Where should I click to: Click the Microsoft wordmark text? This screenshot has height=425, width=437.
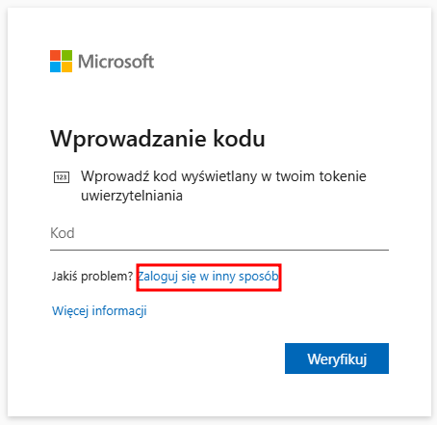pyautogui.click(x=116, y=62)
